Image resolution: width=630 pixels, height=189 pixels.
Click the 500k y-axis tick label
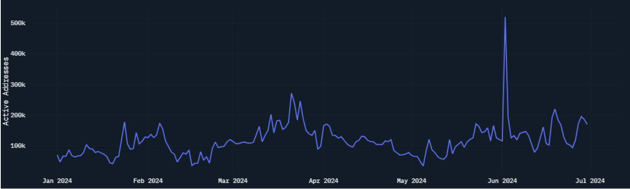point(18,23)
